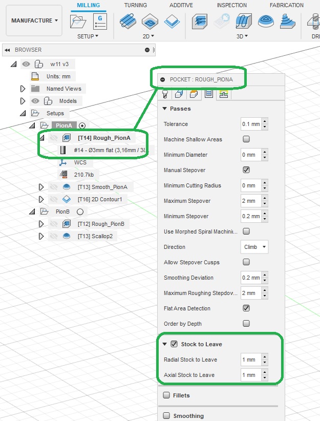Select the 3D Parallel toolpath icon
The height and width of the screenshot is (421, 320).
click(244, 21)
